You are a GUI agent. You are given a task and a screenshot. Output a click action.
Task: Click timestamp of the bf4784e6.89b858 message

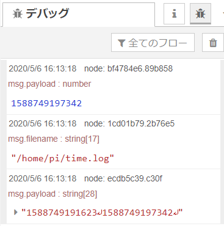43,68
